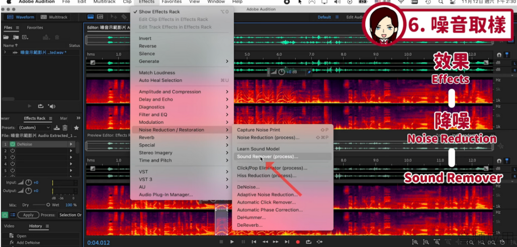Click the transport Stop button
Screen dimensions: 517x247
pos(221,242)
